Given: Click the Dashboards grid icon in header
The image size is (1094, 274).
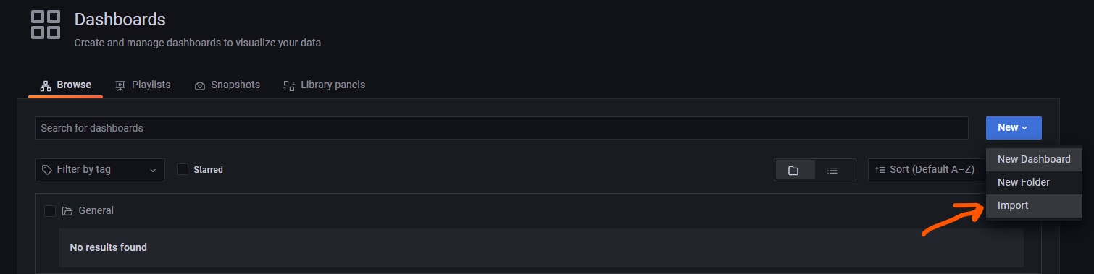Looking at the screenshot, I should [46, 24].
